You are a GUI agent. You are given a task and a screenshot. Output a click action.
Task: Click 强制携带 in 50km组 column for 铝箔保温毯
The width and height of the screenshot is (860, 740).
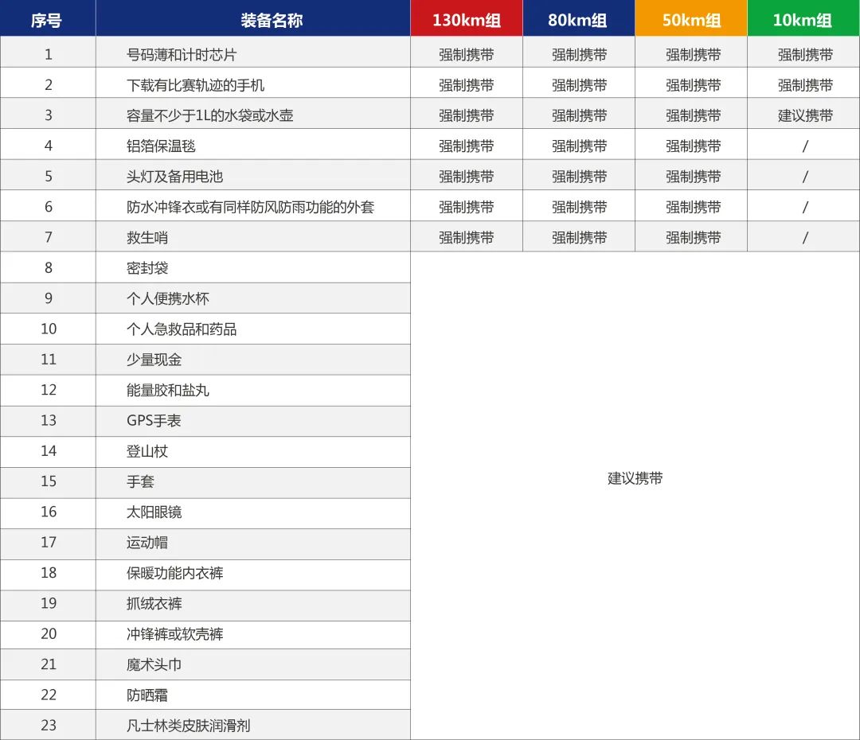[694, 146]
